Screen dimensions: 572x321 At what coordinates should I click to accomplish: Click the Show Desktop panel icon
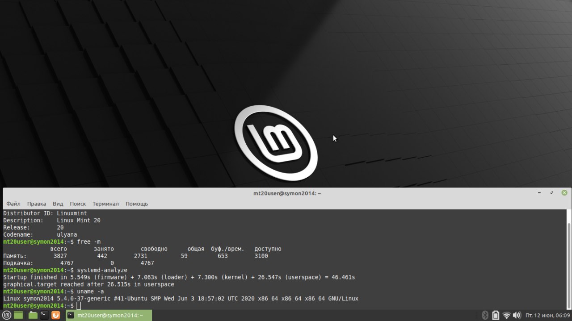[18, 315]
